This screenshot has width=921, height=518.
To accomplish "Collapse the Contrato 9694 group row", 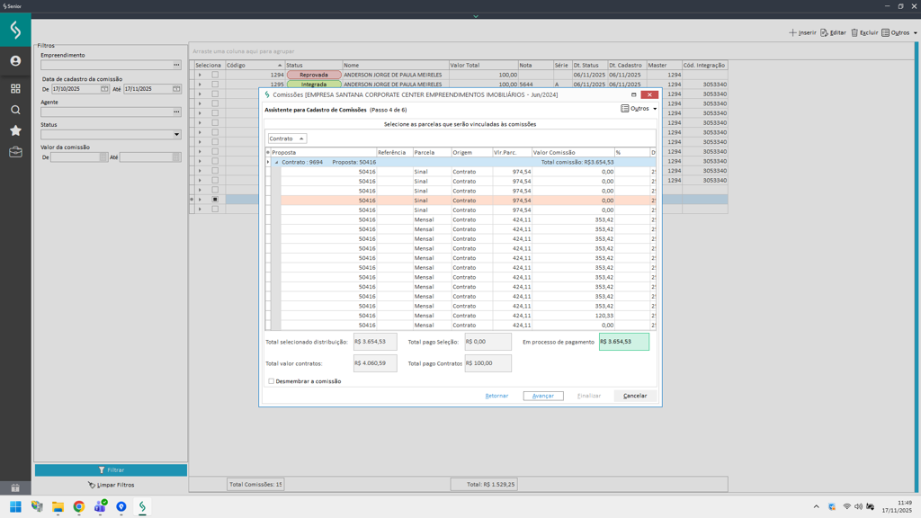I will tap(276, 163).
